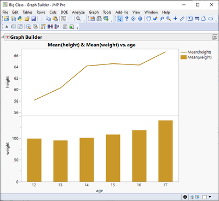Select the Grabber hand tool
The image size is (219, 201).
point(148,19)
